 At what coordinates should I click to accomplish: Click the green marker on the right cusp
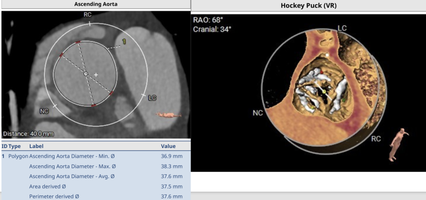coord(344,100)
